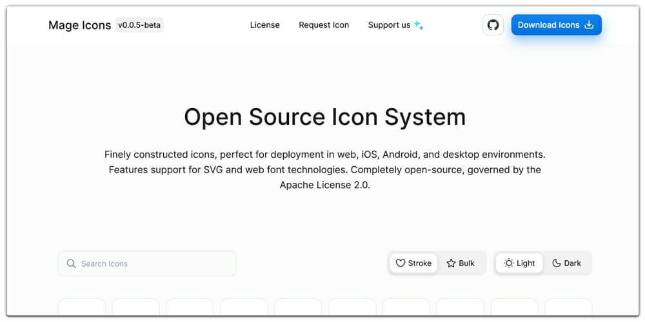Open the Request Icon page
645x322 pixels.
click(324, 25)
